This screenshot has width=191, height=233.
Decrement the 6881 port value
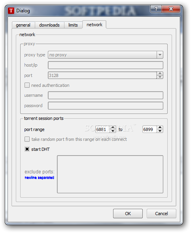coord(113,131)
